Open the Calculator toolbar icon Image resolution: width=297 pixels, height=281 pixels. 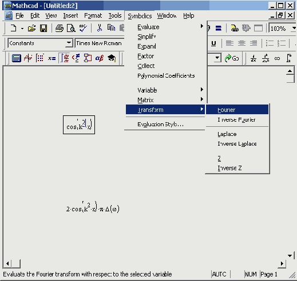(x=17, y=58)
